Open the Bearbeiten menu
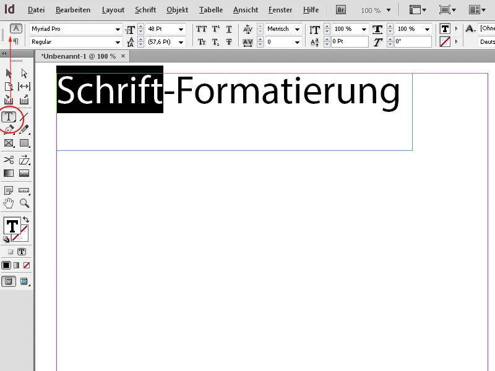495x371 pixels. (x=73, y=10)
